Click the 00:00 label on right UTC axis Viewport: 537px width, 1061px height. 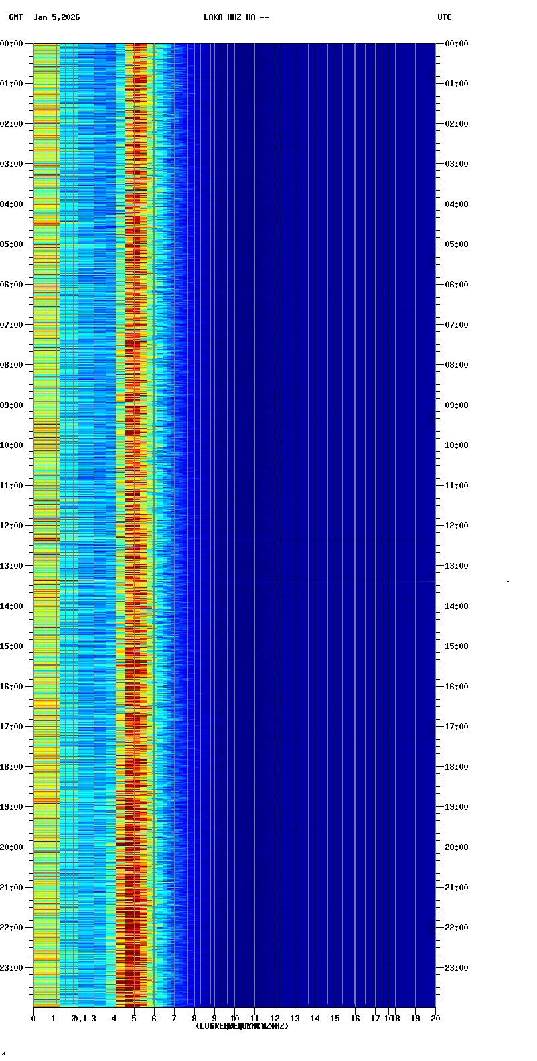[457, 44]
